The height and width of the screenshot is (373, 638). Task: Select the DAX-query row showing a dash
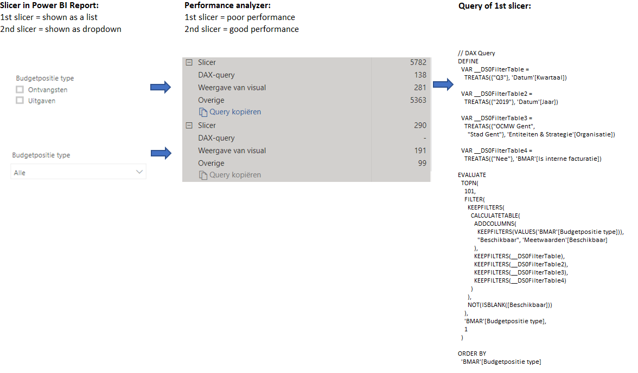307,138
